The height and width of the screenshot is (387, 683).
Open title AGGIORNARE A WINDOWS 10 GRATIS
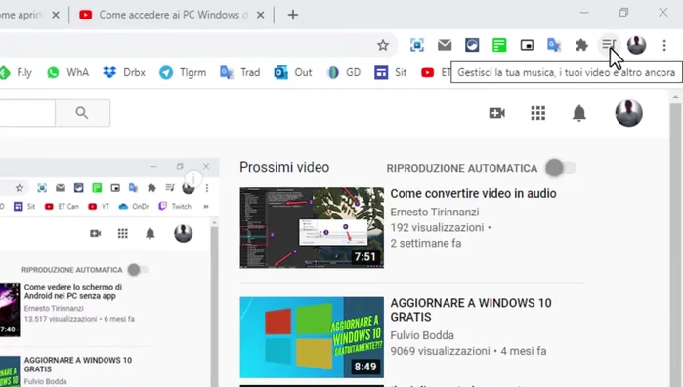471,310
